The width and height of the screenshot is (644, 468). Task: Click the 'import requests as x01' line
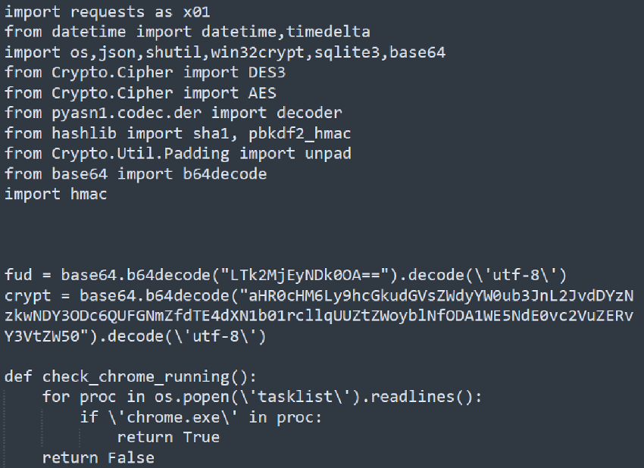(x=107, y=12)
